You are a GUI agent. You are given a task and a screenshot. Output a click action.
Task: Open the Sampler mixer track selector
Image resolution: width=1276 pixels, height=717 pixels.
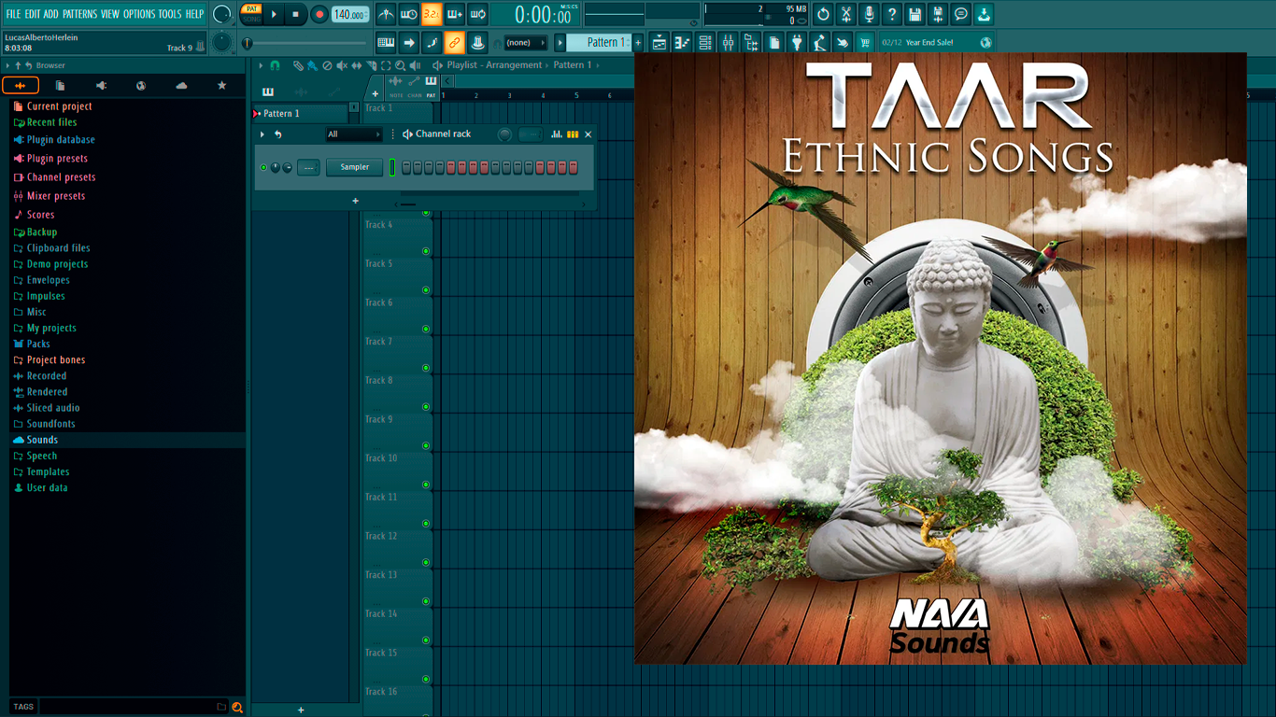(308, 167)
